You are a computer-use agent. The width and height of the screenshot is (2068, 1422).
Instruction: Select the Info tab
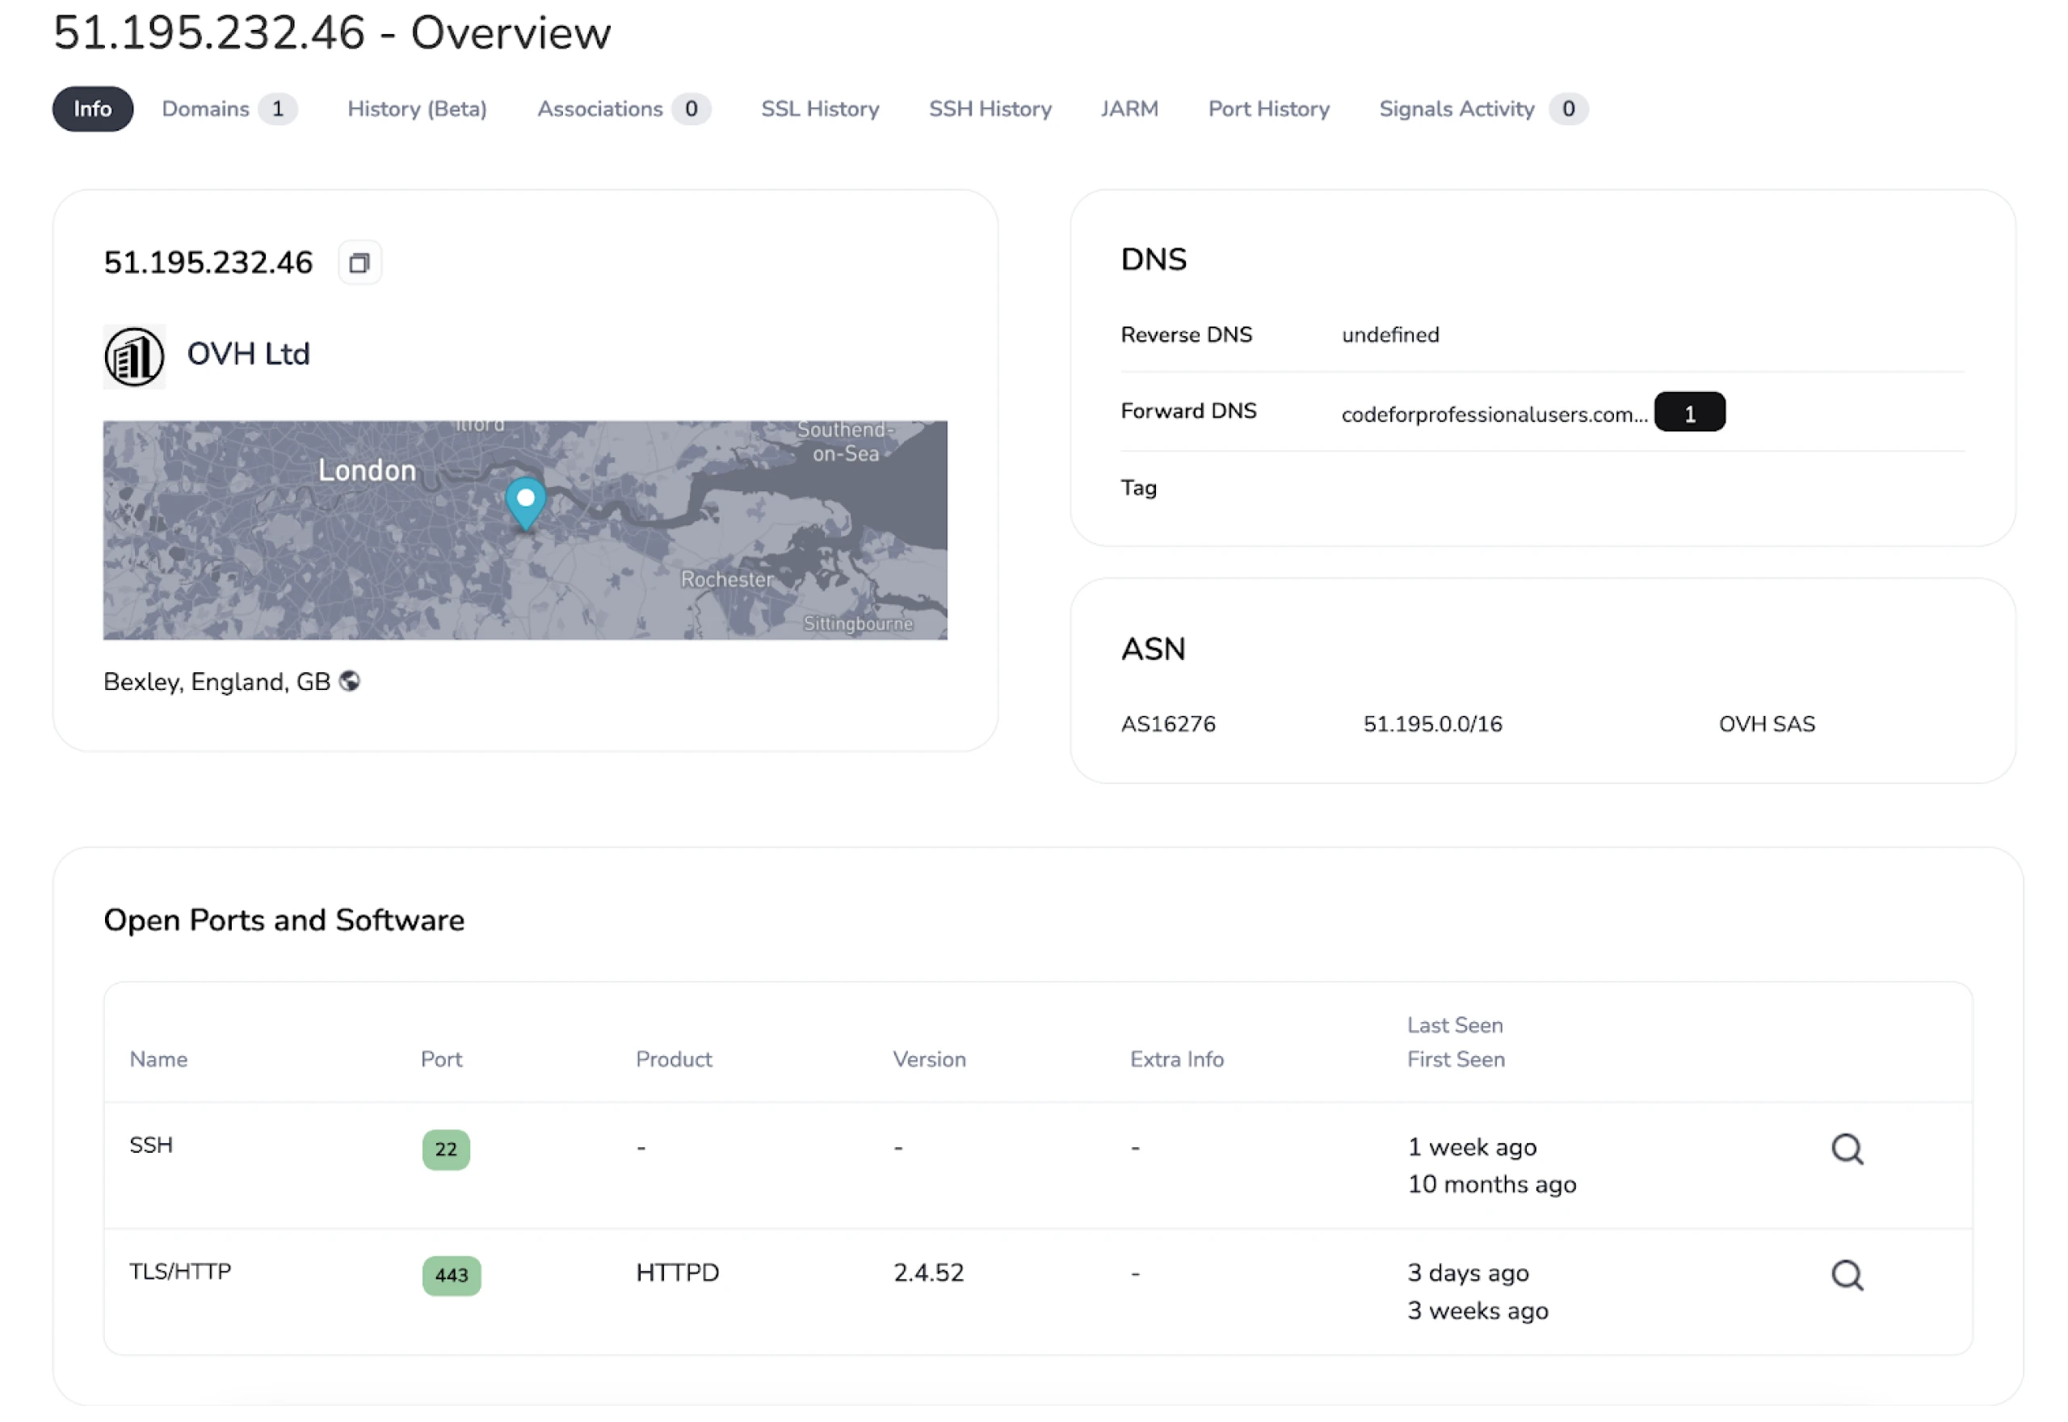93,109
